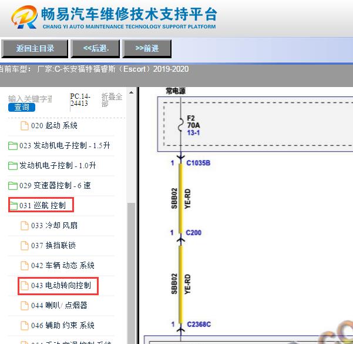This screenshot has width=353, height=344.
Task: Click the 常电源 label in the diagram
Action: point(176,91)
